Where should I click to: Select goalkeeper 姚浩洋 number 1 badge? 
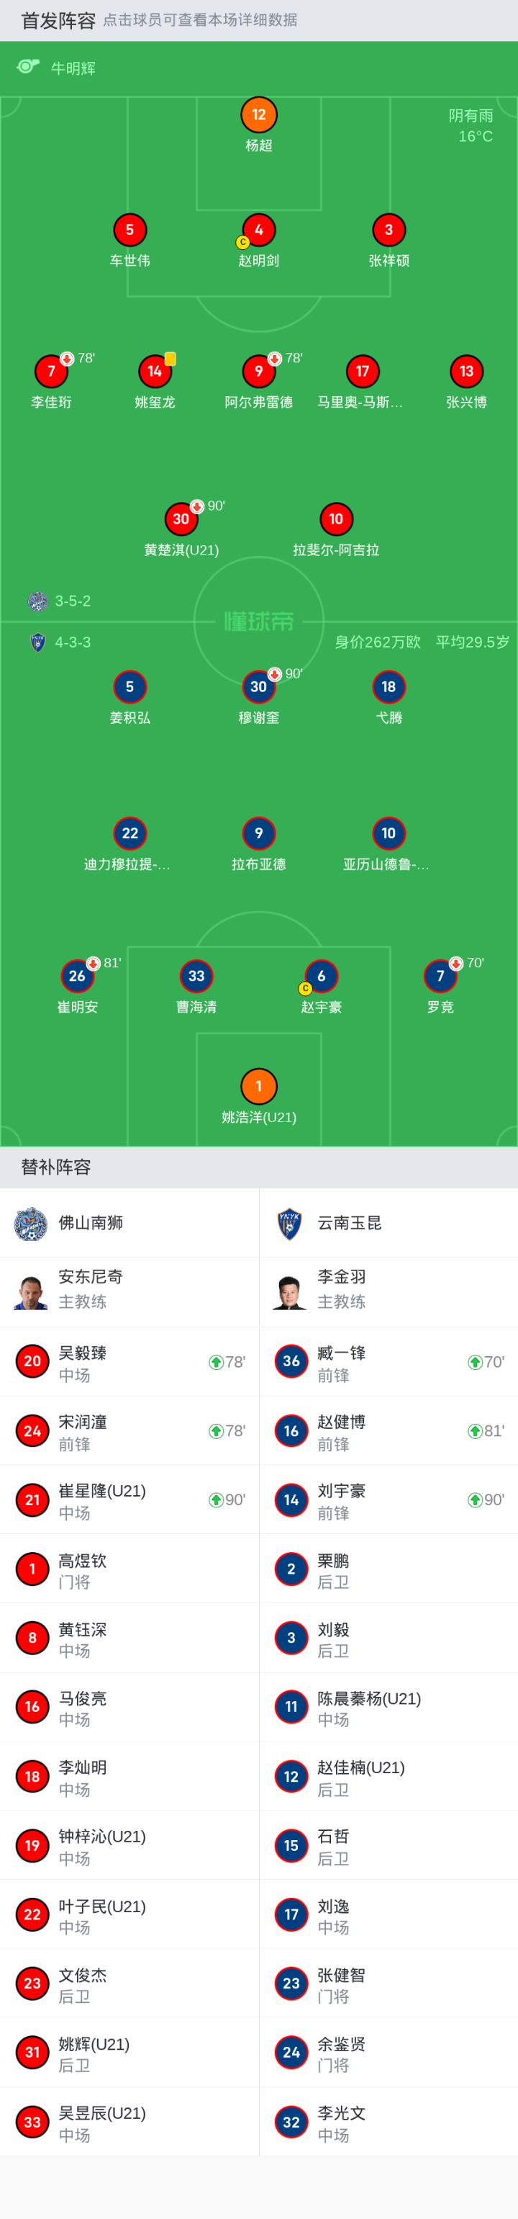(259, 1086)
